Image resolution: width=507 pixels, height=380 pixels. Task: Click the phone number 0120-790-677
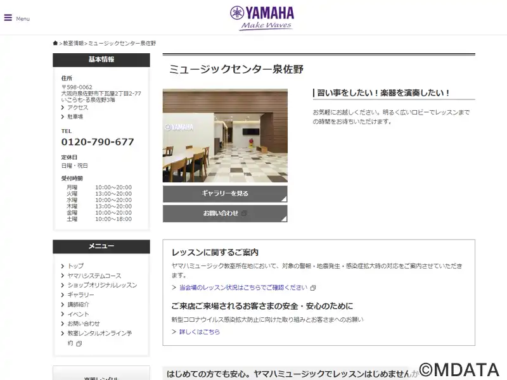click(98, 142)
